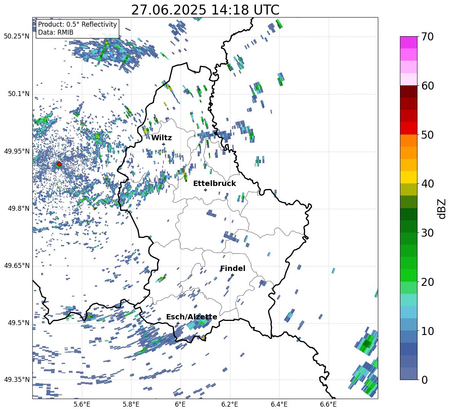Select the Findel city label
The width and height of the screenshot is (451, 412).
233,268
